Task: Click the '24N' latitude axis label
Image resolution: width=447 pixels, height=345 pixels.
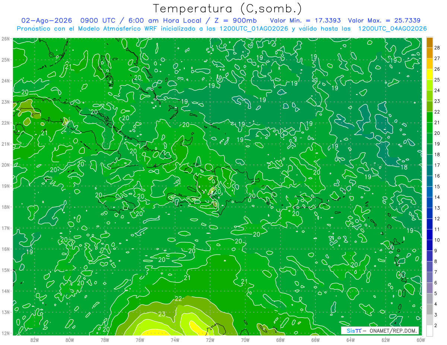Action: point(6,81)
